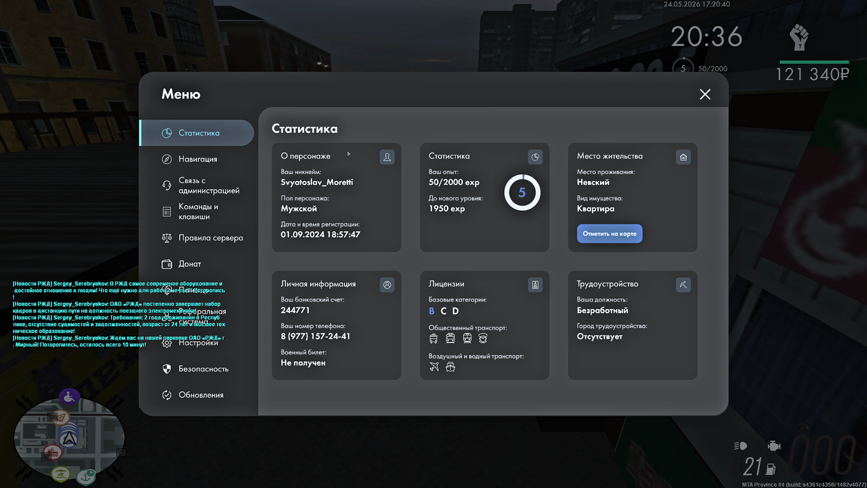Click the engine indicator icon in HUD
Viewport: 867px width, 488px height.
pos(774,446)
